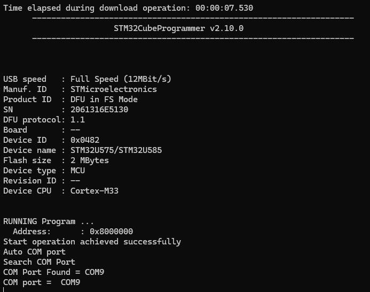370x292 pixels.
Task: Click the COM Port Found = COM9 line
Action: pyautogui.click(x=53, y=272)
